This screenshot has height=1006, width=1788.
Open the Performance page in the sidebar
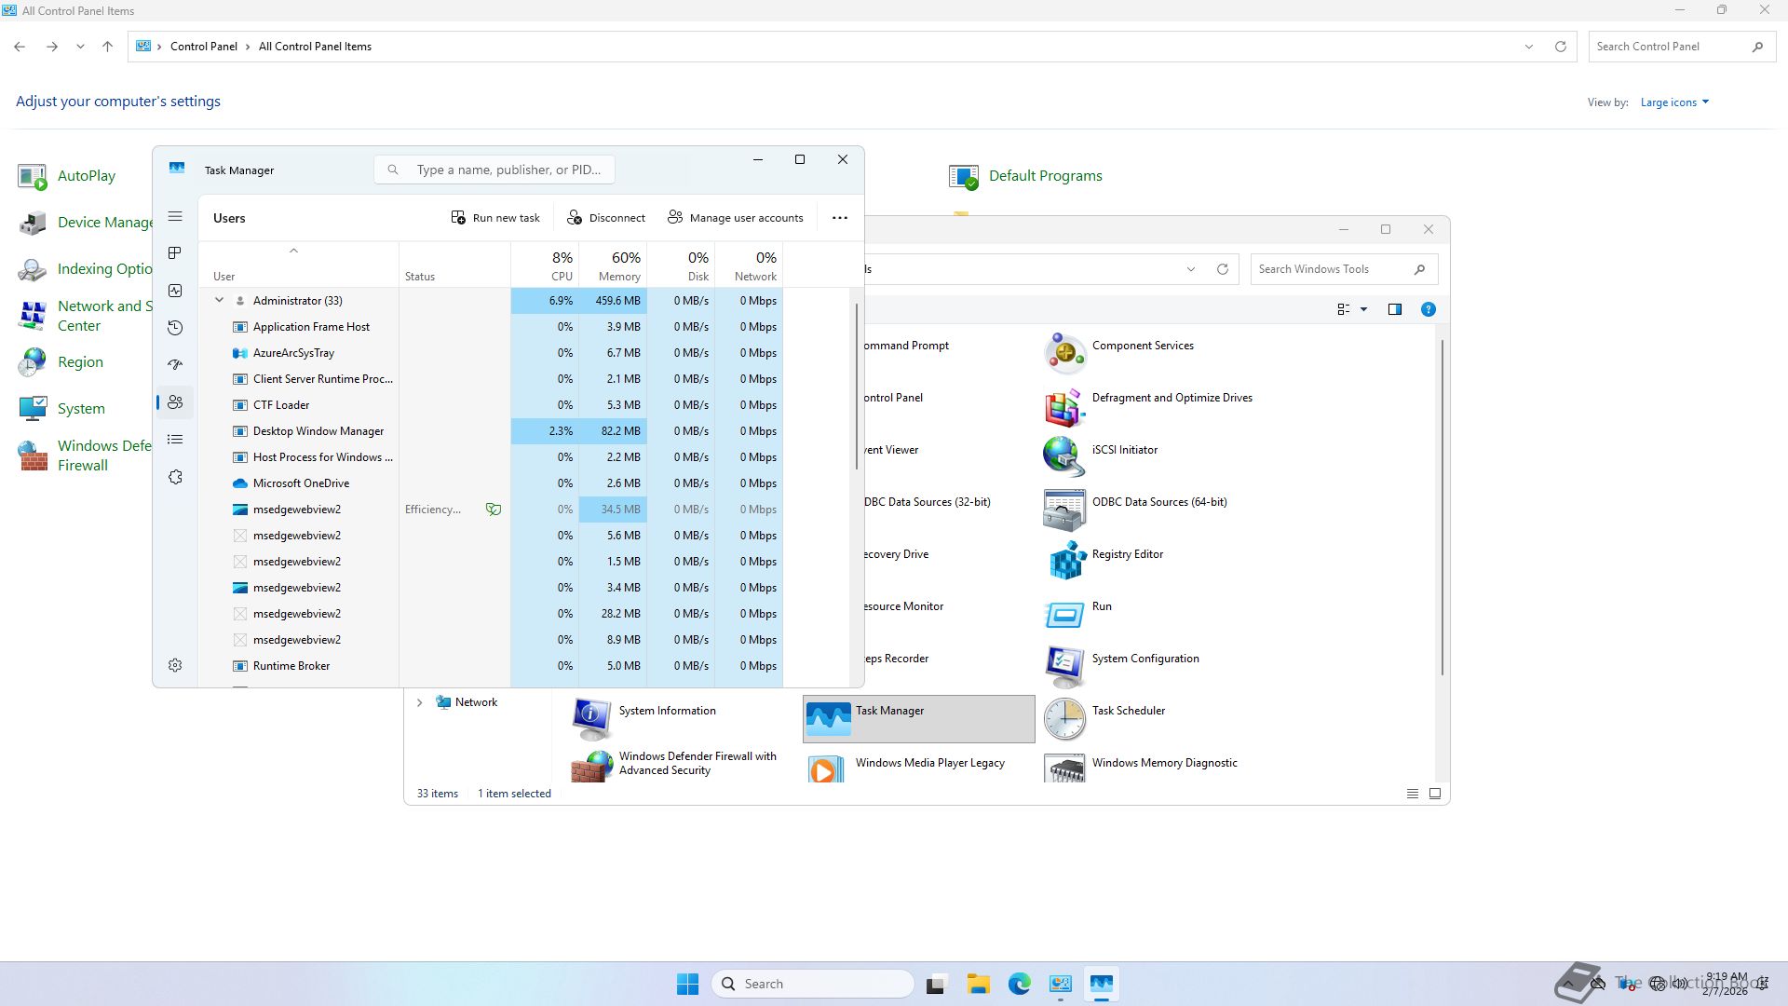pos(175,291)
